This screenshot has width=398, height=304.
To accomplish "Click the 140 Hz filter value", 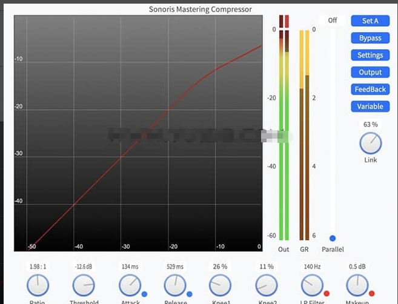I will 312,266.
